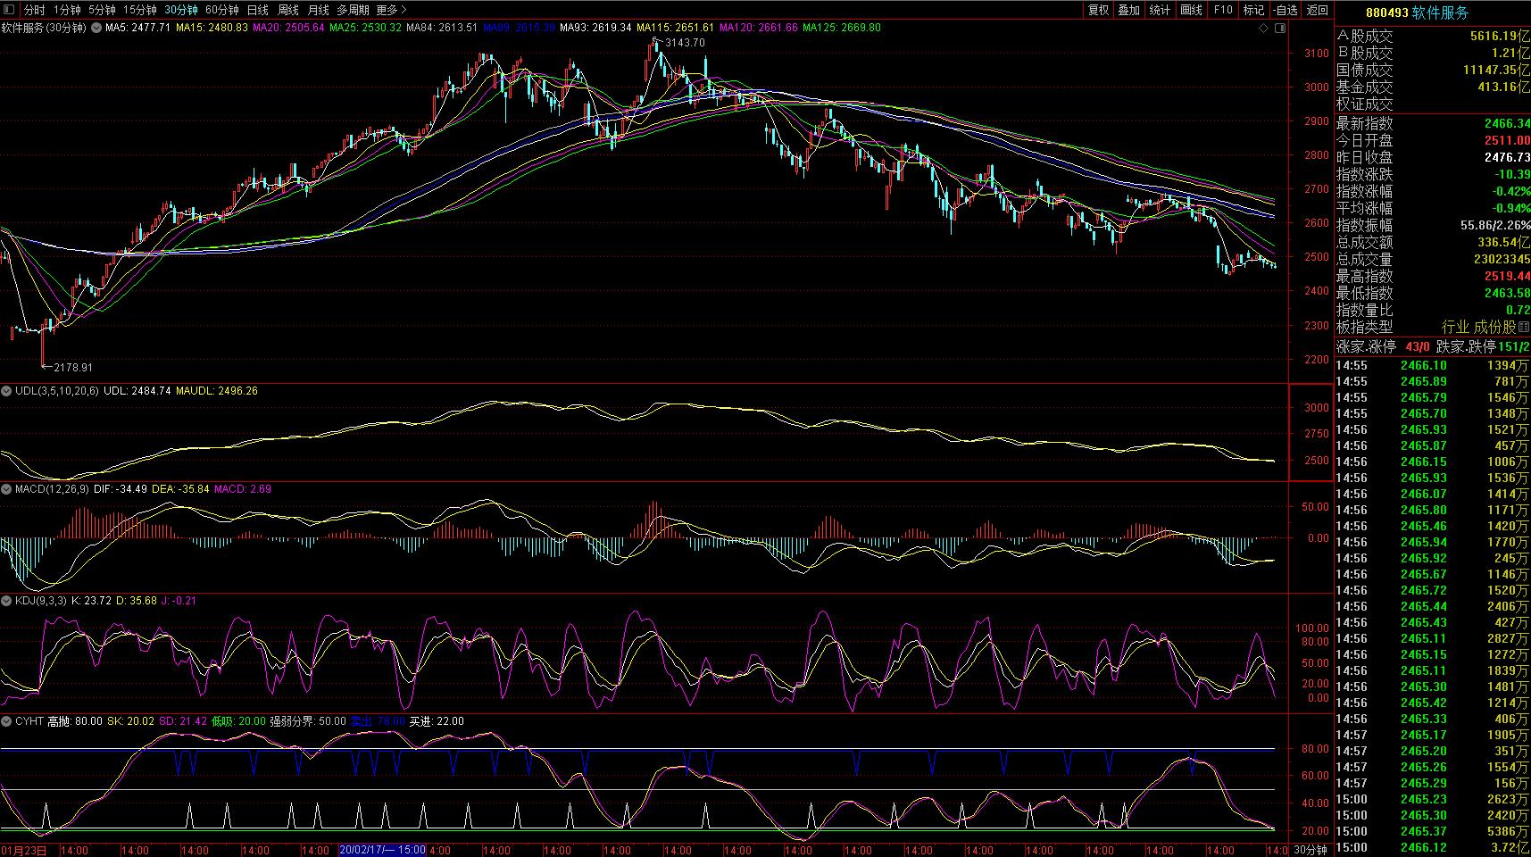
Task: Remove from watchlist with -自选
Action: tap(1285, 10)
